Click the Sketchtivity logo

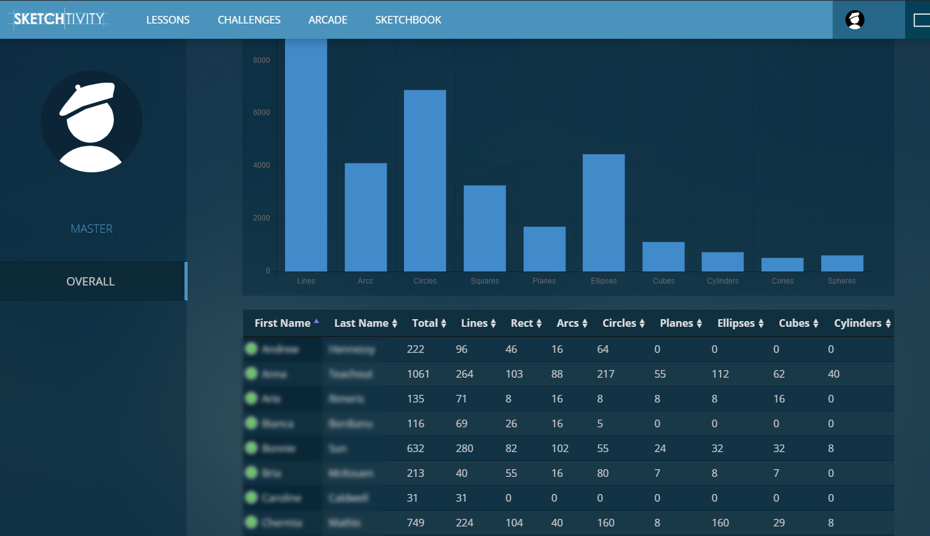[x=59, y=19]
